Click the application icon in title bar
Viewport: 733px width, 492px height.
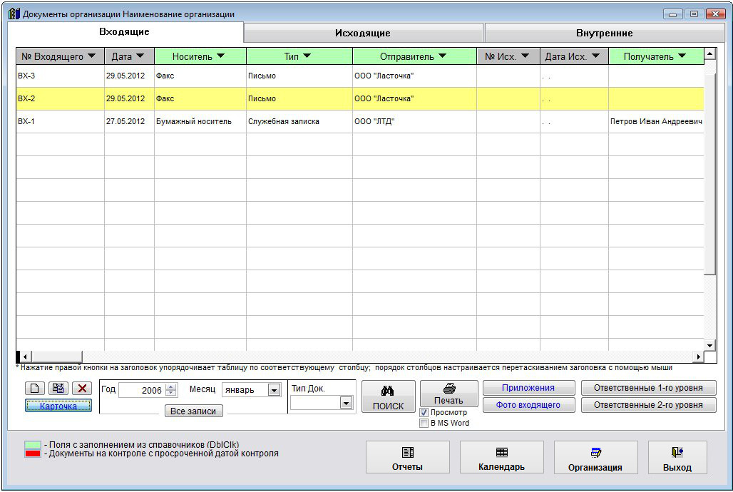pos(14,14)
